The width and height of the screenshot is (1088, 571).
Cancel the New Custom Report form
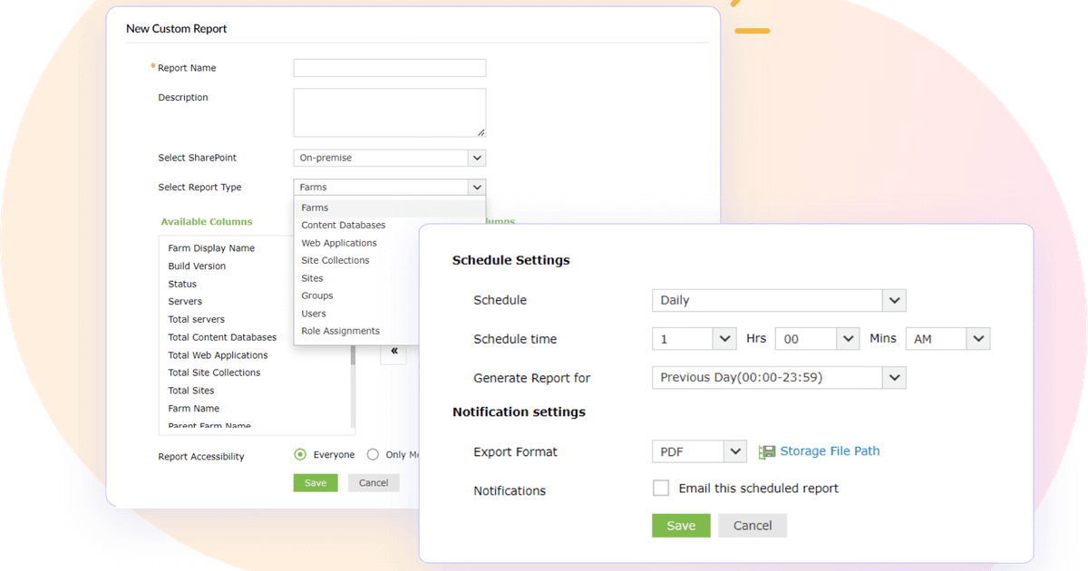374,483
